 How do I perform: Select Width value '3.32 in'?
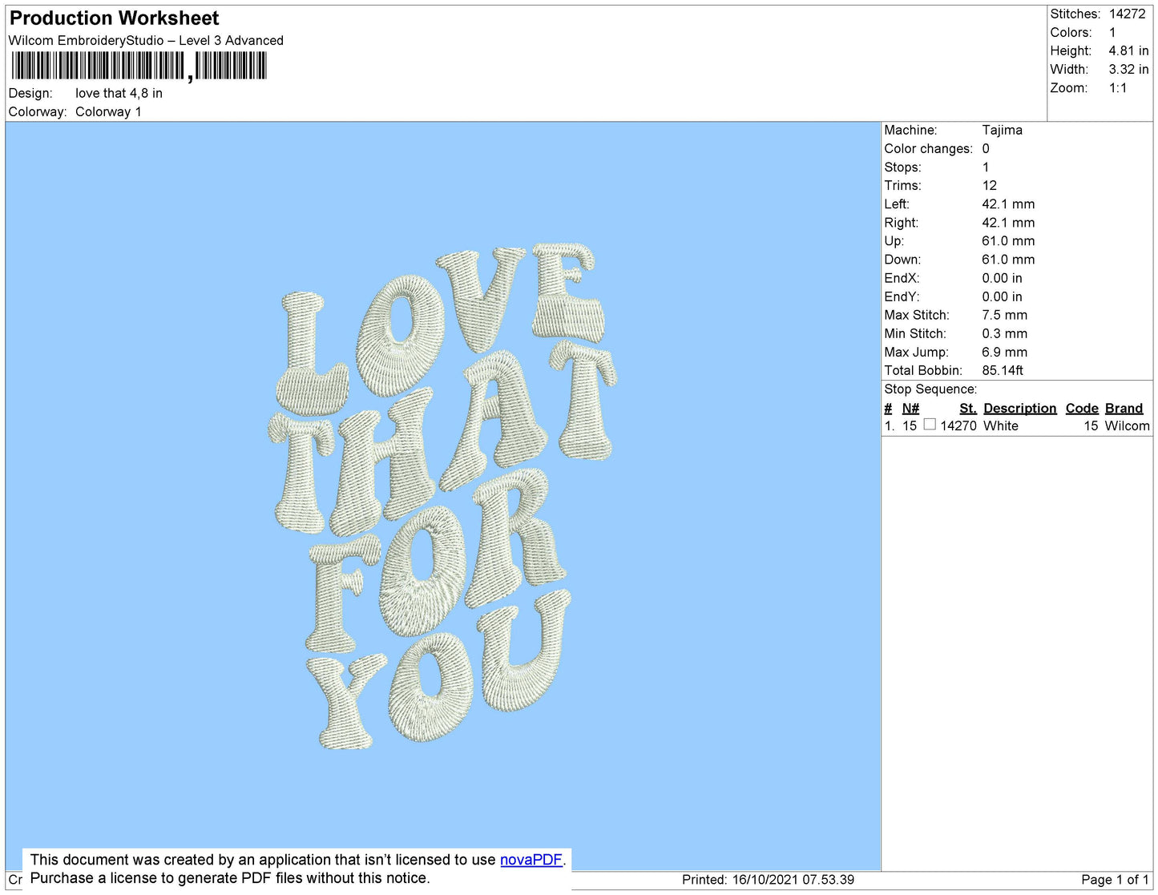click(1128, 69)
